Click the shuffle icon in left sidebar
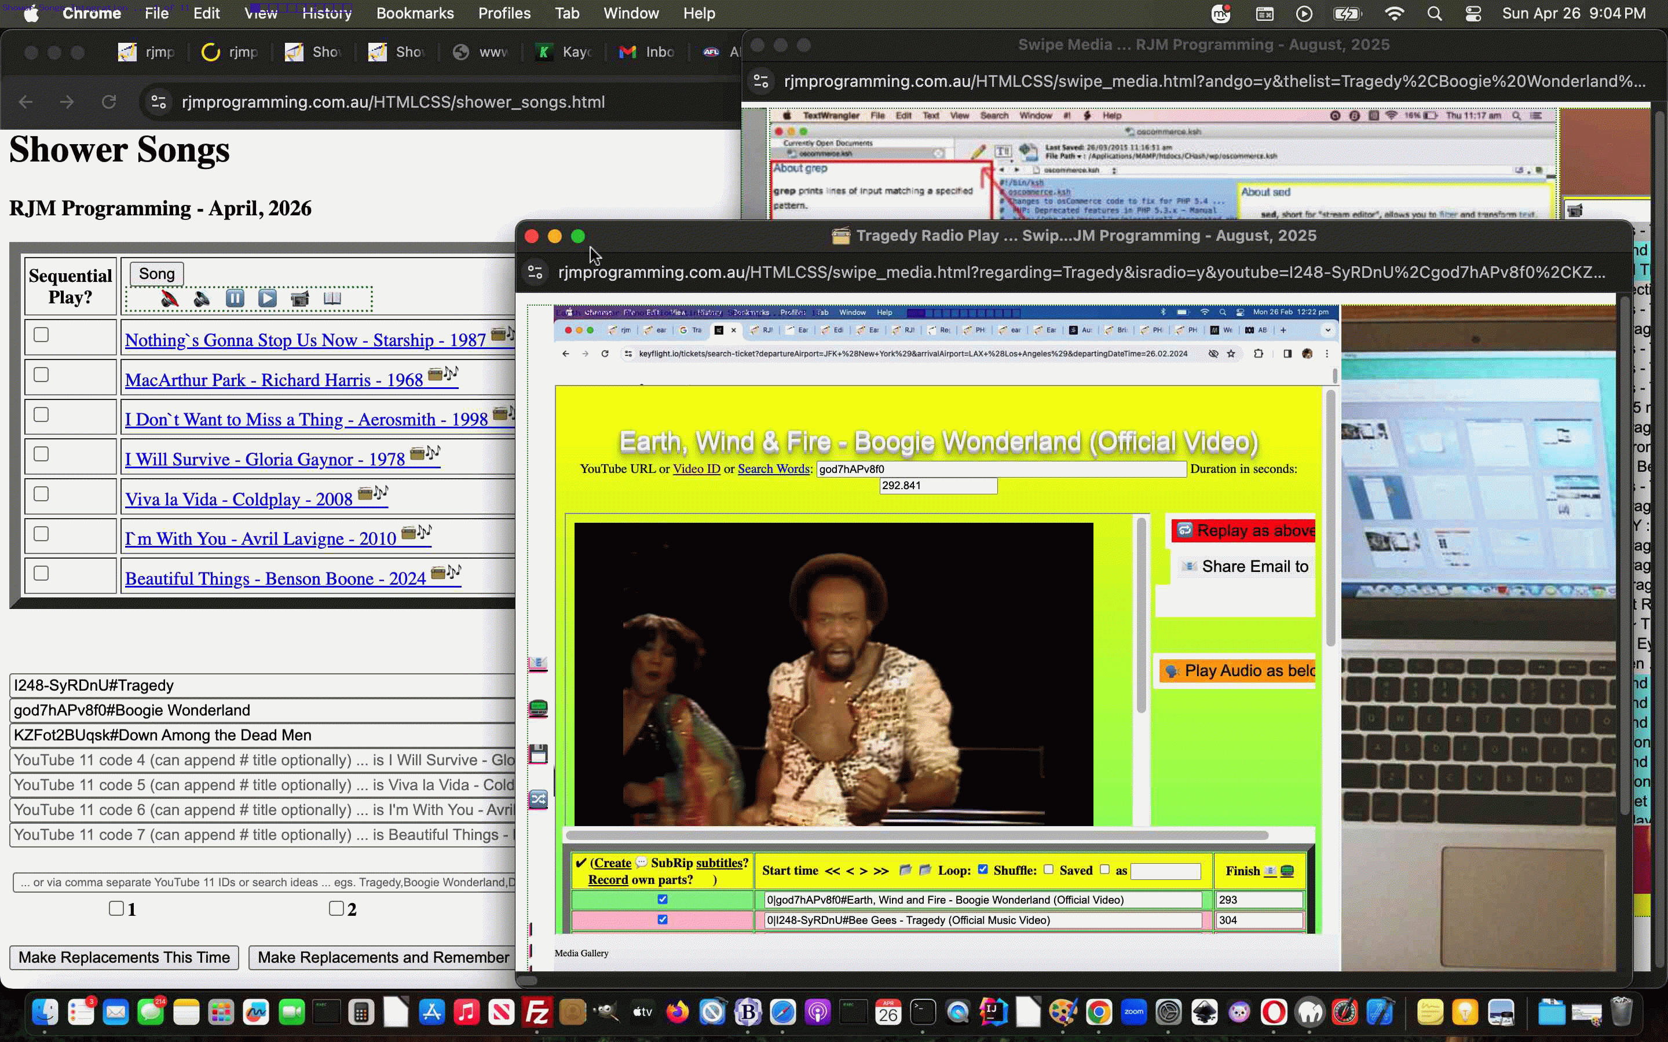This screenshot has width=1668, height=1042. tap(537, 799)
